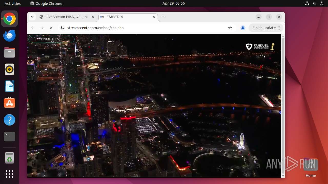Open the tab search dropdown arrow in Chrome
328x184 pixels.
[32, 17]
